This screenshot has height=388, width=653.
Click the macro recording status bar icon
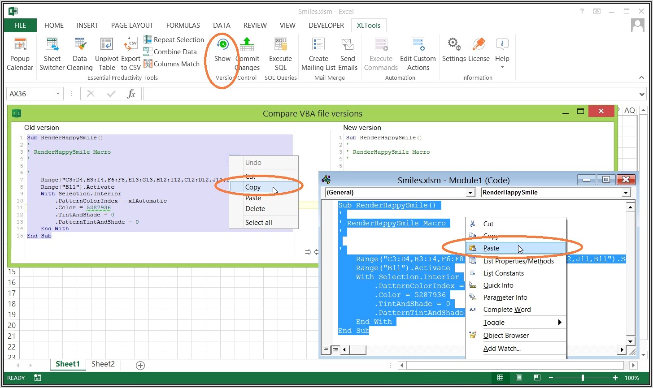click(38, 378)
